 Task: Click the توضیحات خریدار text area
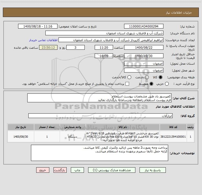[99, 153]
